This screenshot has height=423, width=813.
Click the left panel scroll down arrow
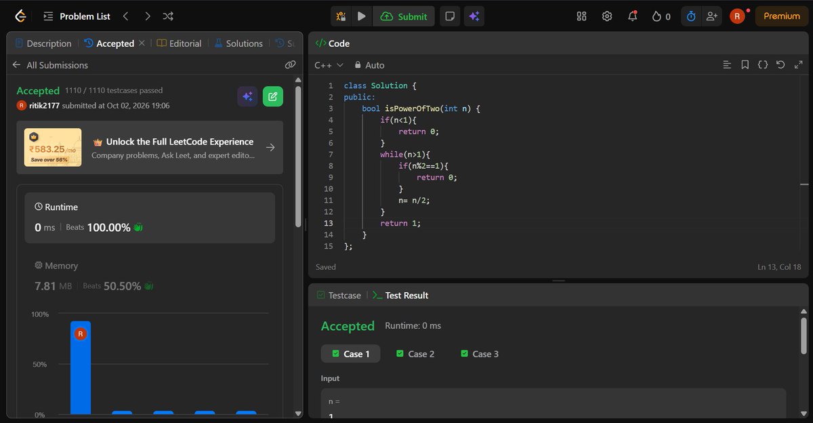pyautogui.click(x=299, y=413)
